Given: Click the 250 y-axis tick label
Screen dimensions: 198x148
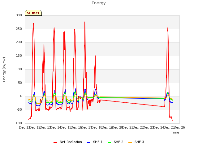Looking at the screenshot, I should pos(19,29).
